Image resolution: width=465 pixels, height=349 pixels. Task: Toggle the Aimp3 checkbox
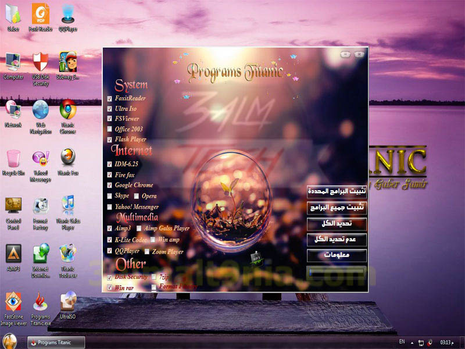click(x=109, y=229)
